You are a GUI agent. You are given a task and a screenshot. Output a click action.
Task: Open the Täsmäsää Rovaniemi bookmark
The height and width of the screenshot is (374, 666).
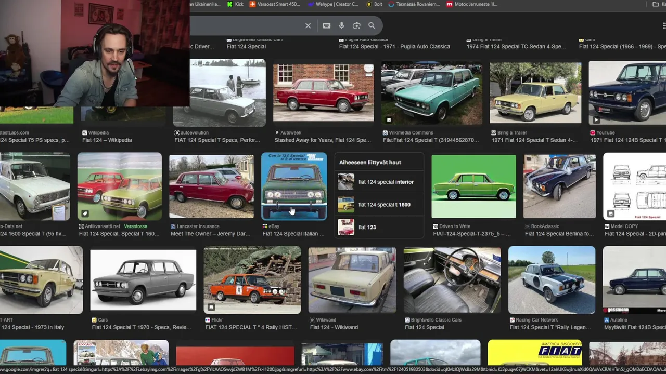coord(414,4)
